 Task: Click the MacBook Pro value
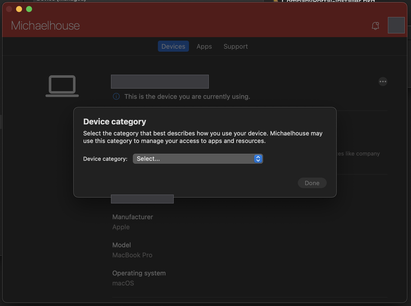[132, 255]
